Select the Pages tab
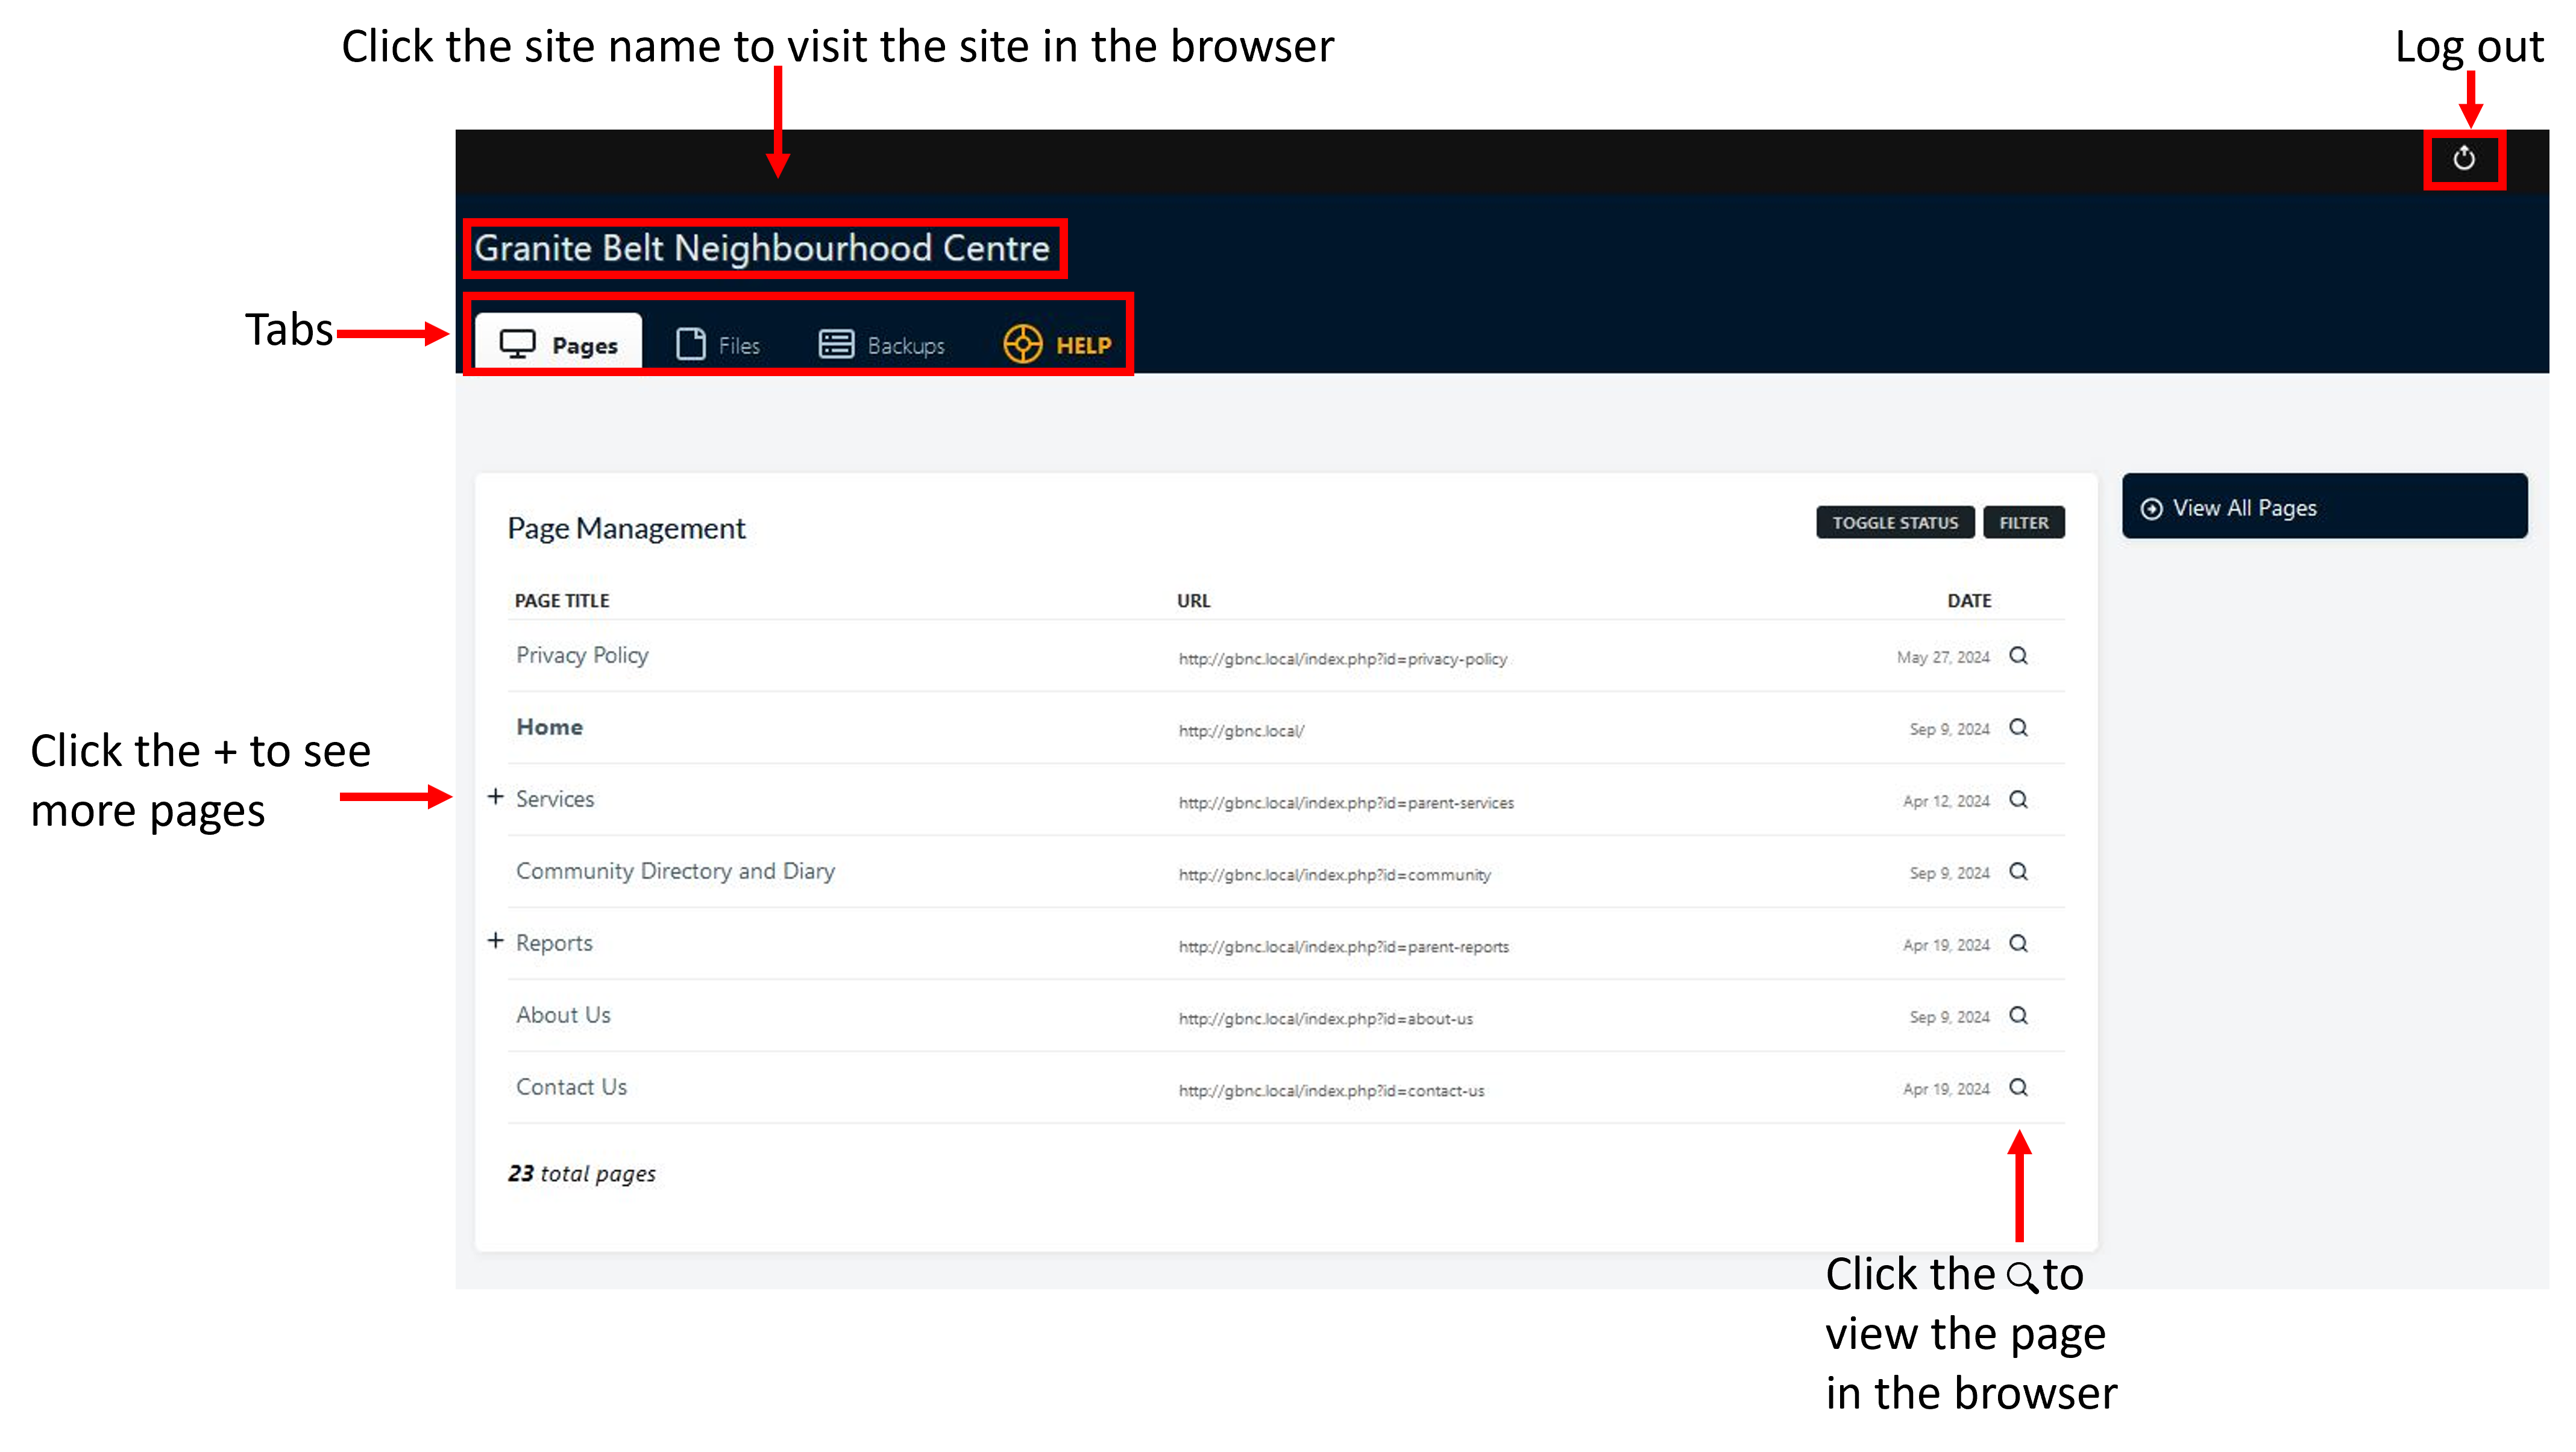This screenshot has width=2576, height=1452. [x=558, y=345]
